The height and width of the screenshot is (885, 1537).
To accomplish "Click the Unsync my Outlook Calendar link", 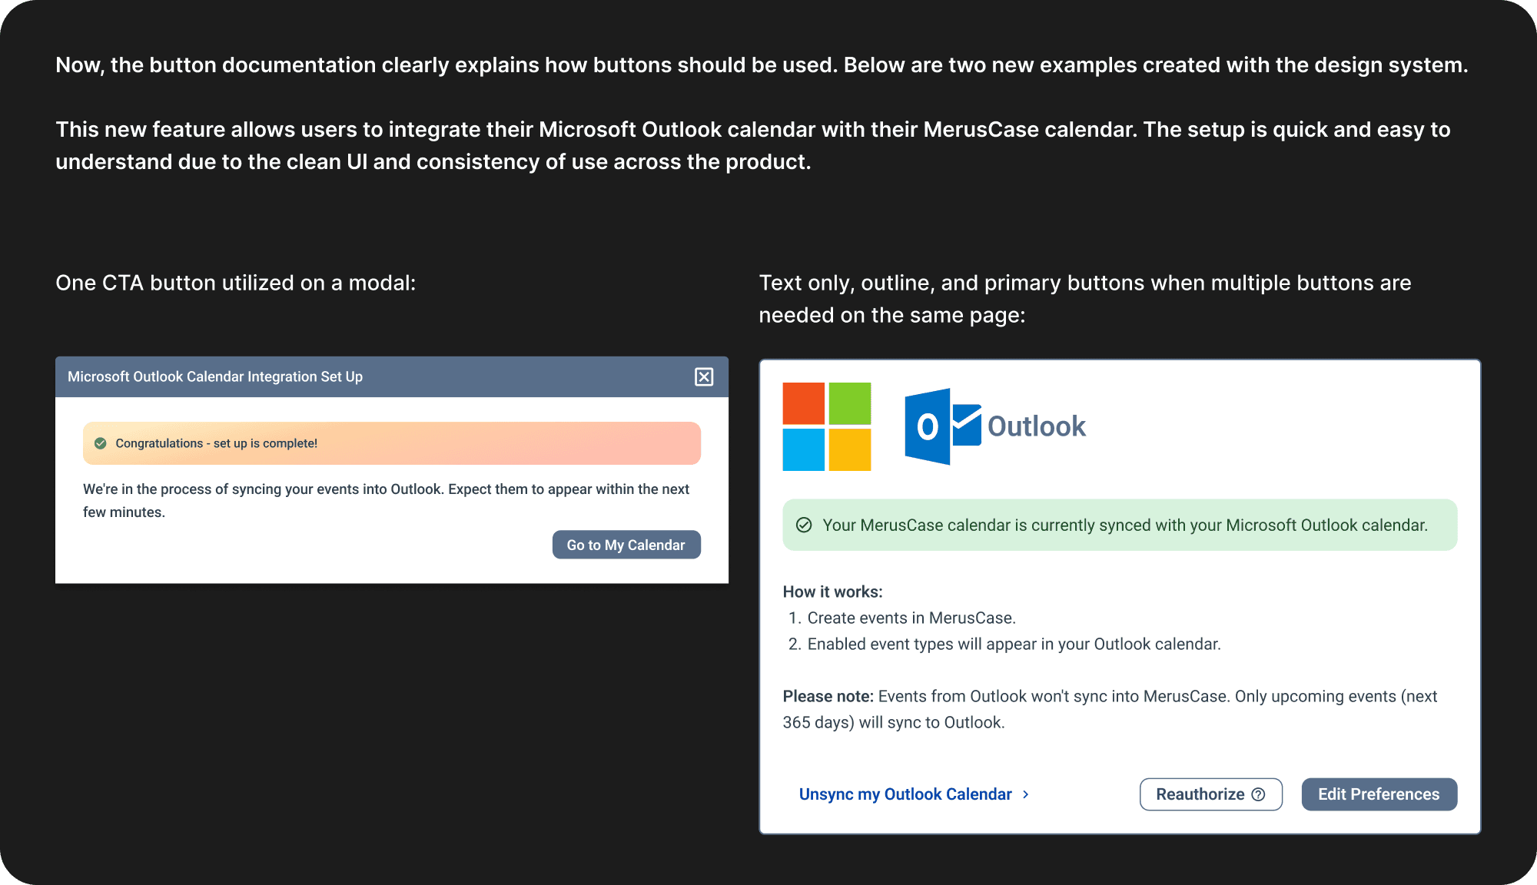I will [x=905, y=794].
